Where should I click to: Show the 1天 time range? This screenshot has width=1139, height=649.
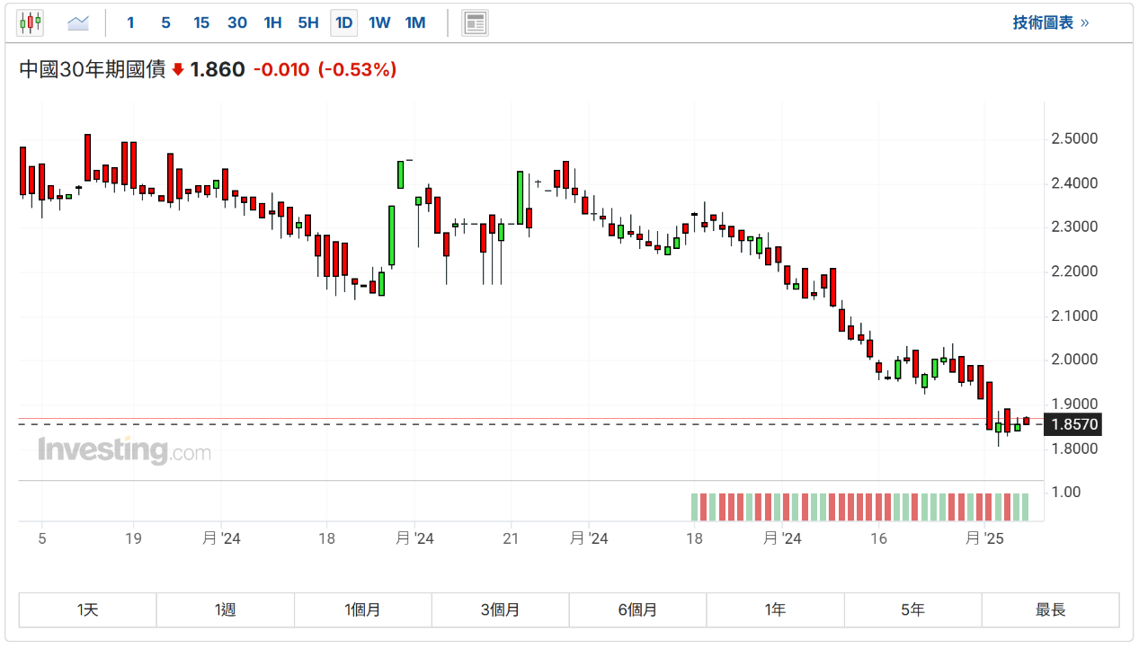coord(88,609)
